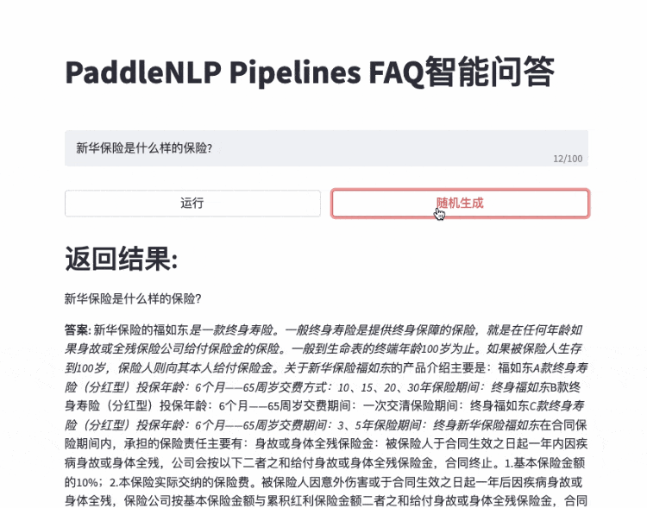Image resolution: width=647 pixels, height=508 pixels.
Task: Click the 运行 button
Action: [192, 203]
